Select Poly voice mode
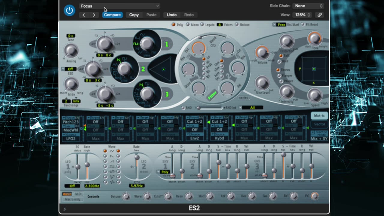The image size is (384, 216). tap(173, 25)
